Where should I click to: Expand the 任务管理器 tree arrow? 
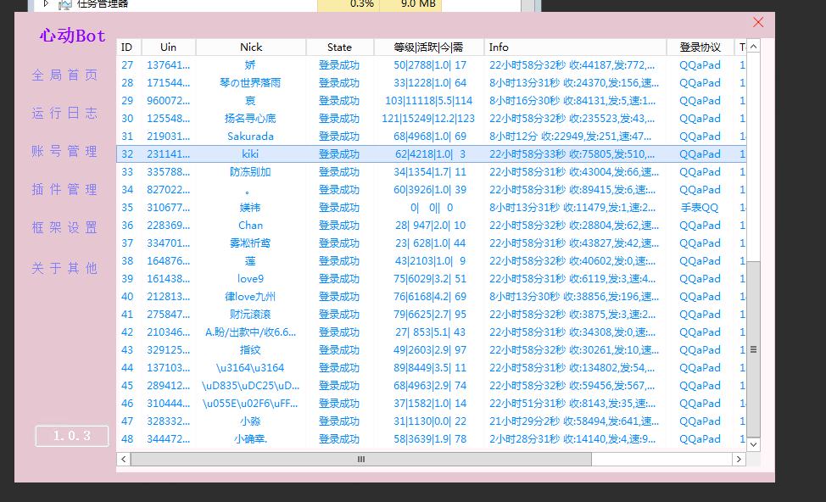46,3
